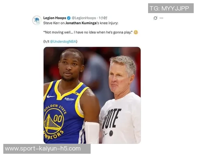
Task: Click the bridge logo on the jersey
Action: click(52, 123)
